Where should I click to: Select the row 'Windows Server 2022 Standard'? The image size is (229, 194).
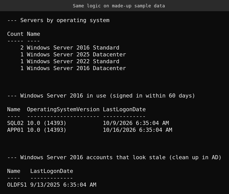70,61
